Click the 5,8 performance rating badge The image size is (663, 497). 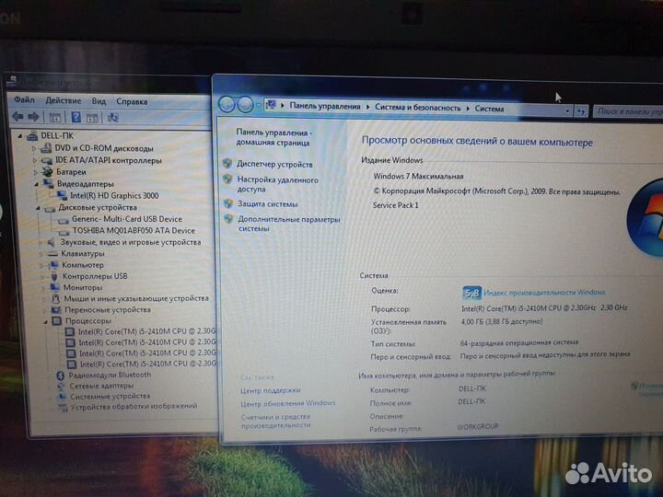(x=471, y=293)
